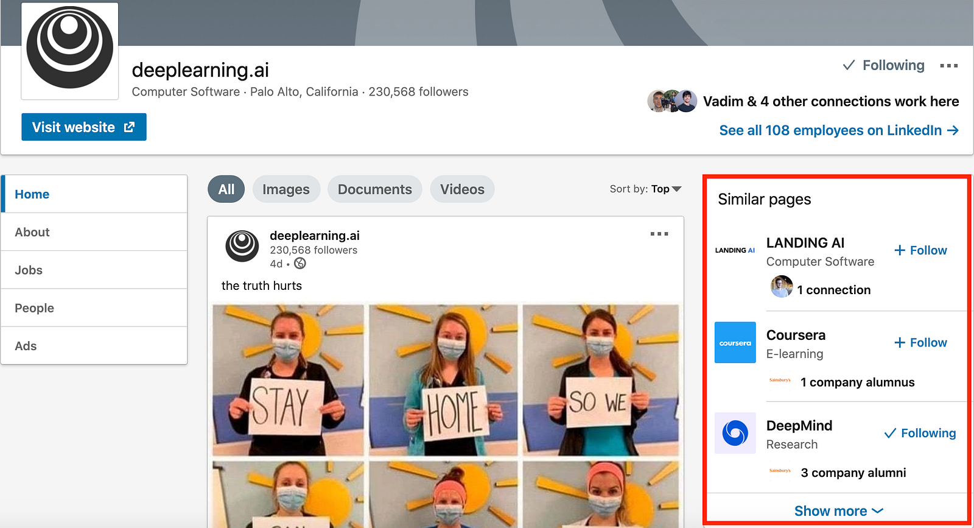Image resolution: width=974 pixels, height=528 pixels.
Task: Click the Visit website button
Action: 84,127
